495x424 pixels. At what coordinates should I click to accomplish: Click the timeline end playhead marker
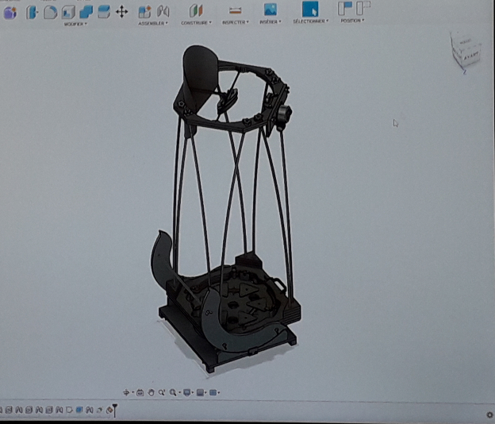click(x=114, y=410)
